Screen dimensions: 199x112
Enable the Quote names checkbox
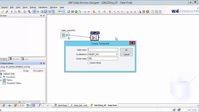[89, 63]
